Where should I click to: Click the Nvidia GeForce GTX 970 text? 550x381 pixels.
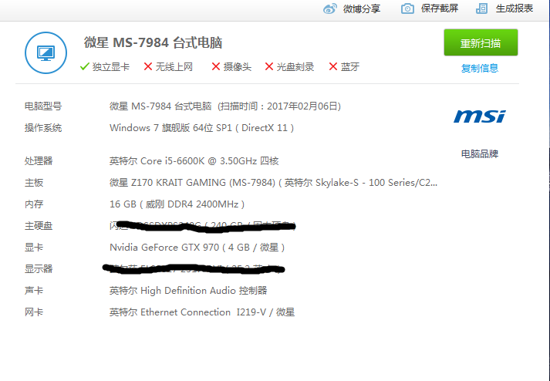coord(197,248)
